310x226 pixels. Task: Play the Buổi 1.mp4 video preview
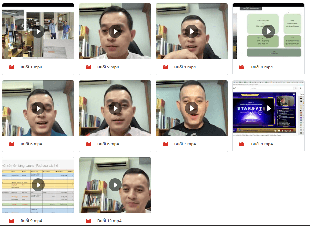coord(38,31)
